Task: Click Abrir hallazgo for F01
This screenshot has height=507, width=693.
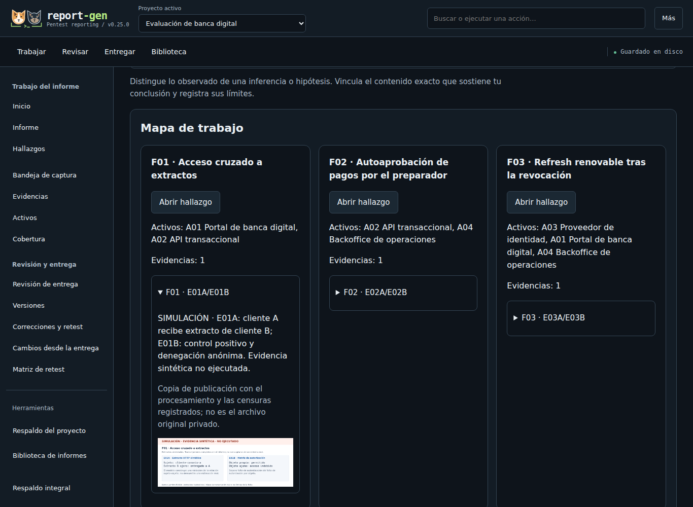Action: 186,202
